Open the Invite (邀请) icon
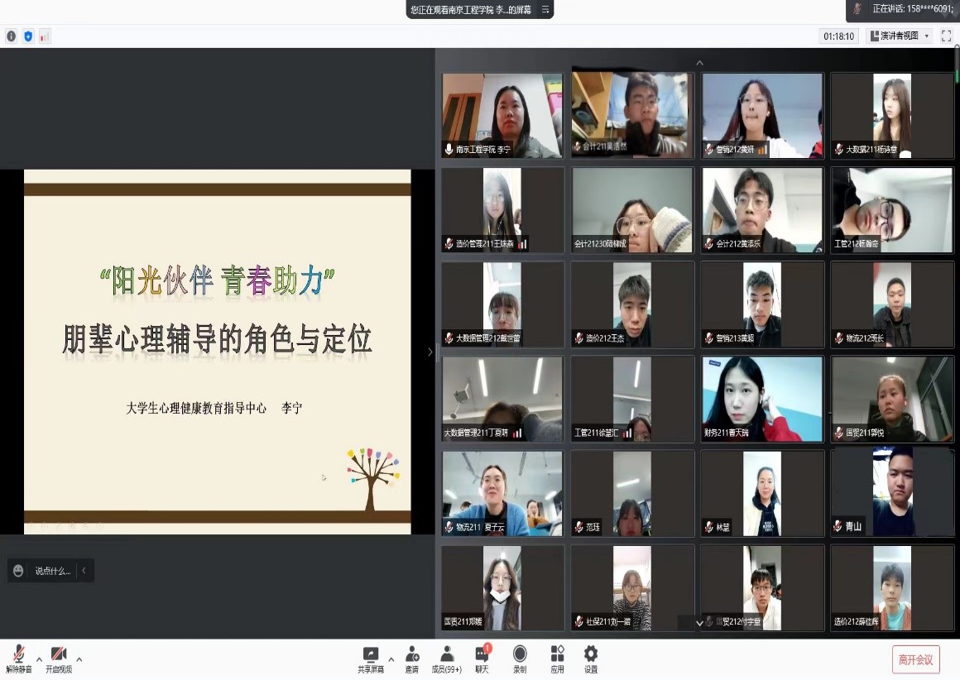Viewport: 960px width, 680px height. click(x=412, y=655)
